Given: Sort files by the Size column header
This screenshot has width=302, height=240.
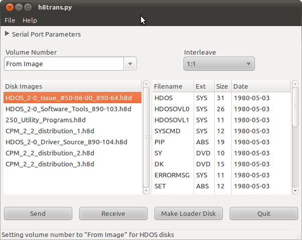Looking at the screenshot, I should 222,86.
